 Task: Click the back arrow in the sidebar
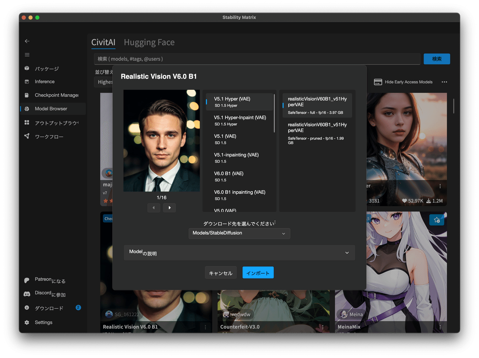(x=27, y=41)
